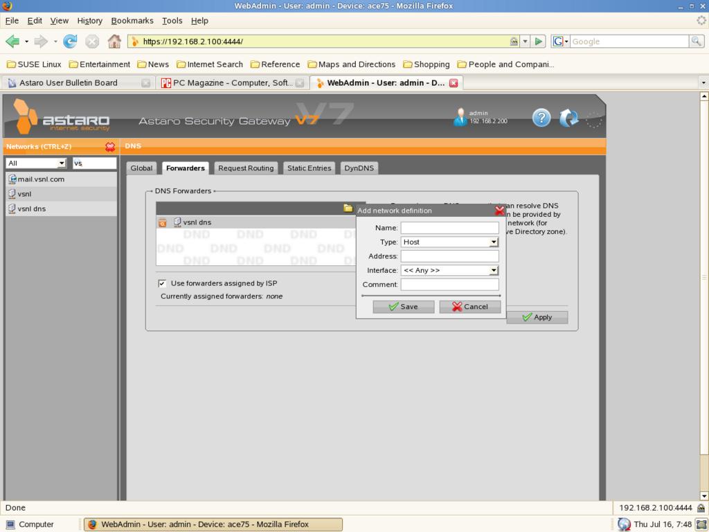The height and width of the screenshot is (532, 709).
Task: Click the Name input field
Action: pos(449,227)
